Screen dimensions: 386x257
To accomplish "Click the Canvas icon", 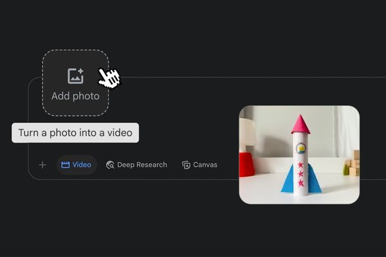I will coord(186,164).
